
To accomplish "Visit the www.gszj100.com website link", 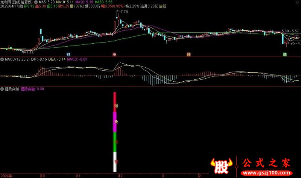I will pos(267,173).
